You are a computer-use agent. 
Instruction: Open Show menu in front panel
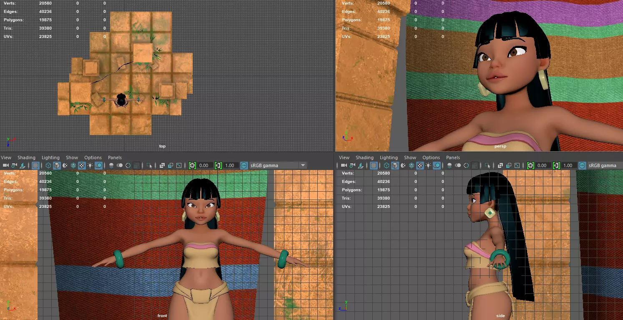[x=72, y=157]
